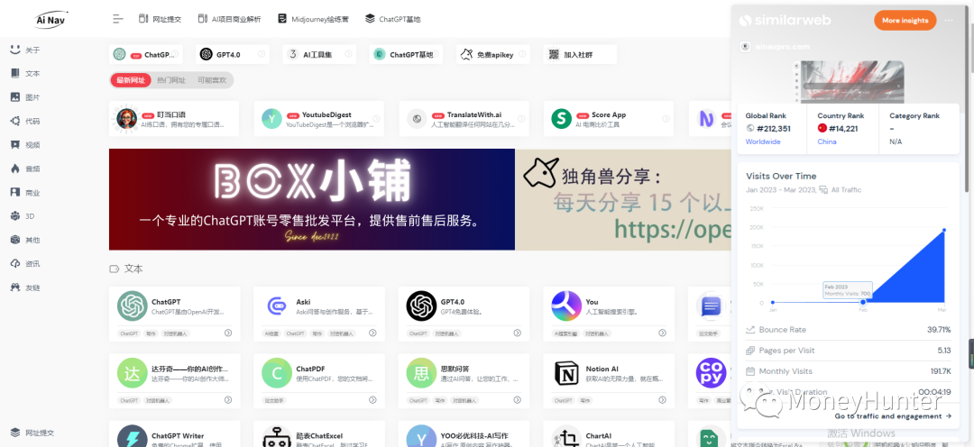Click the 独角兽分享 banner
974x447 pixels.
[623, 199]
